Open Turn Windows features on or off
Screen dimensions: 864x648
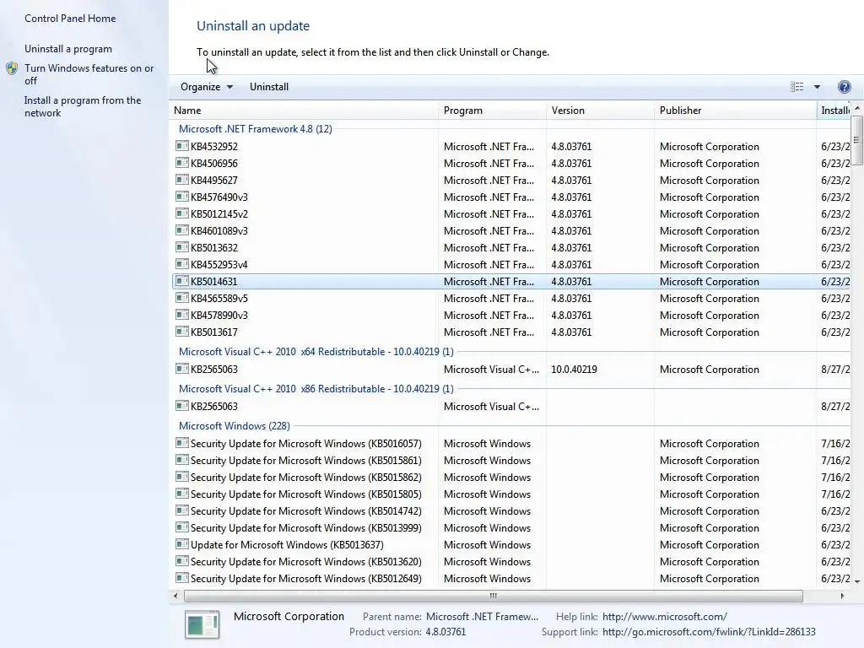pyautogui.click(x=89, y=74)
